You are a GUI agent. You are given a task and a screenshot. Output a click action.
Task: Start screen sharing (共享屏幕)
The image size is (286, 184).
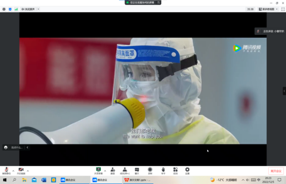[98, 171]
